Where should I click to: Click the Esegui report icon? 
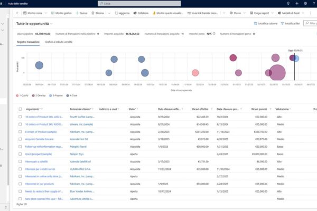click(251, 13)
